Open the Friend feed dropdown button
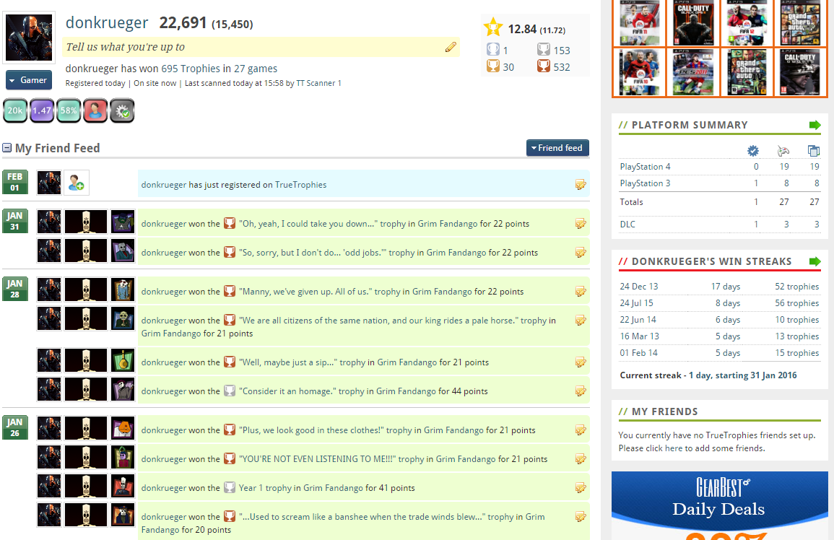The image size is (834, 540). [x=557, y=148]
